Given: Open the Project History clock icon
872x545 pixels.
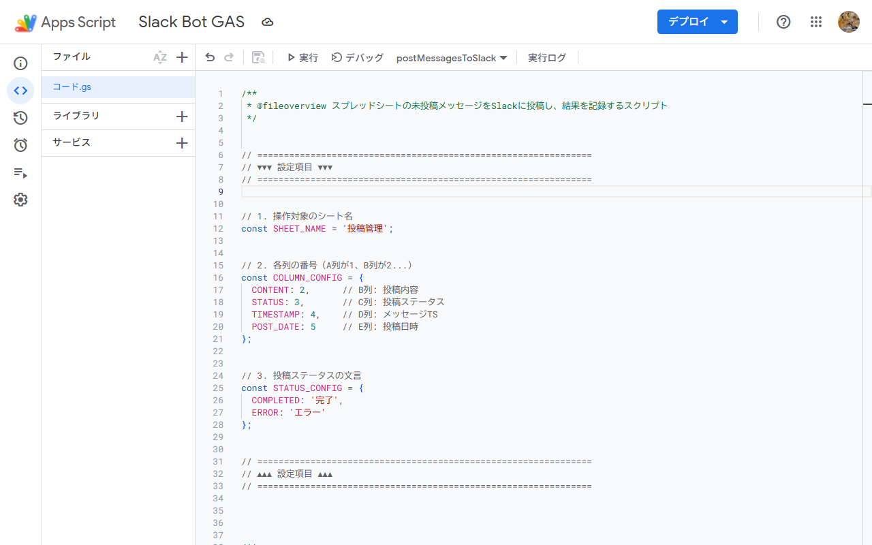Looking at the screenshot, I should pos(20,118).
